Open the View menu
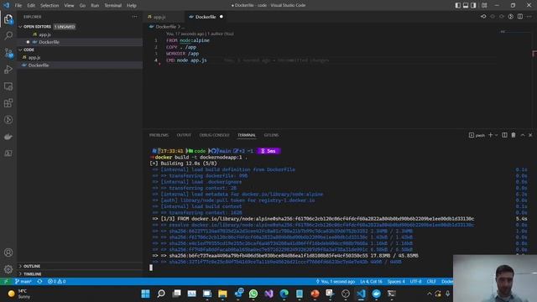537x302 pixels. 69,6
